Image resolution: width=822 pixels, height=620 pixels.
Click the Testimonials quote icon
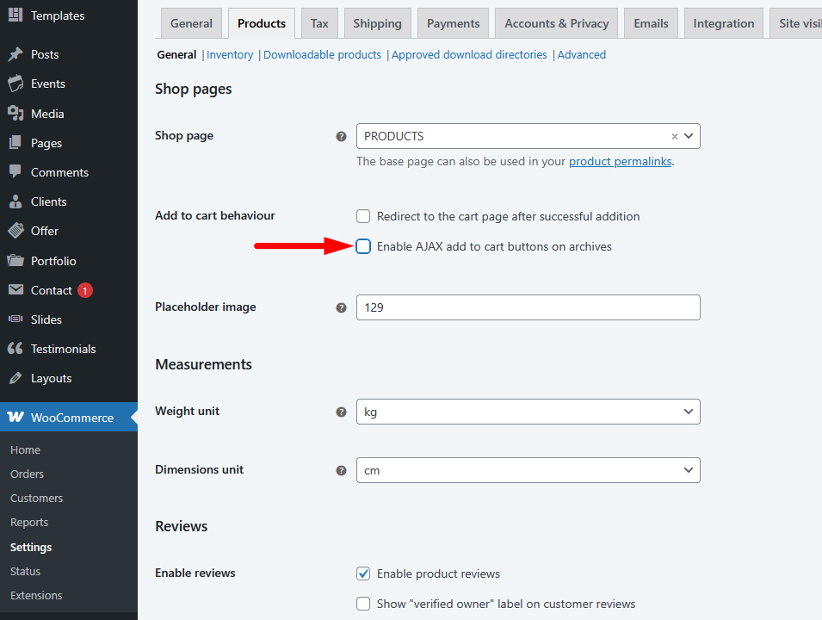click(15, 349)
